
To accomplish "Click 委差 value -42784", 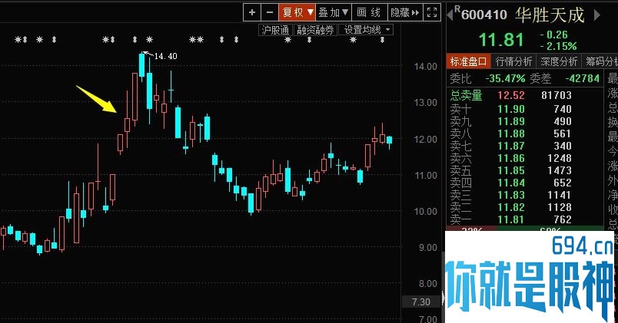I will (x=582, y=79).
